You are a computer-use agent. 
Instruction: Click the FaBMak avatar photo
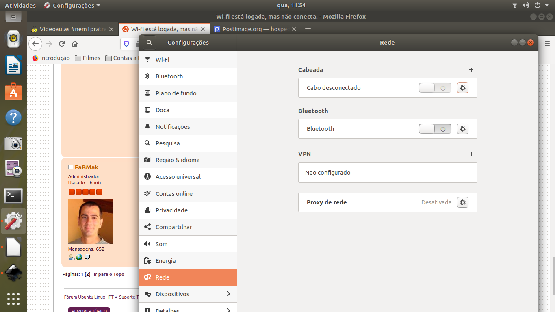coord(91,222)
